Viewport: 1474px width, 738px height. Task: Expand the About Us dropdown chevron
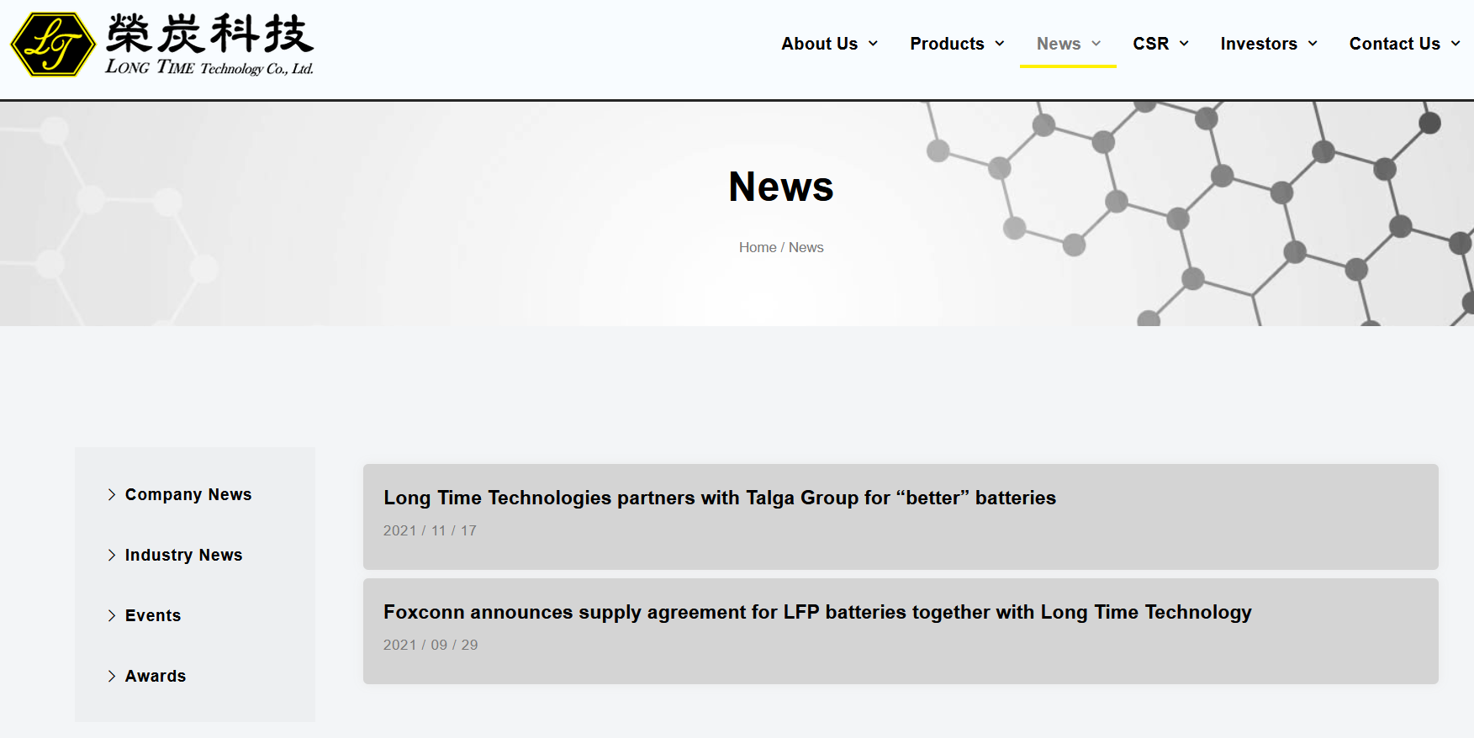(x=873, y=44)
